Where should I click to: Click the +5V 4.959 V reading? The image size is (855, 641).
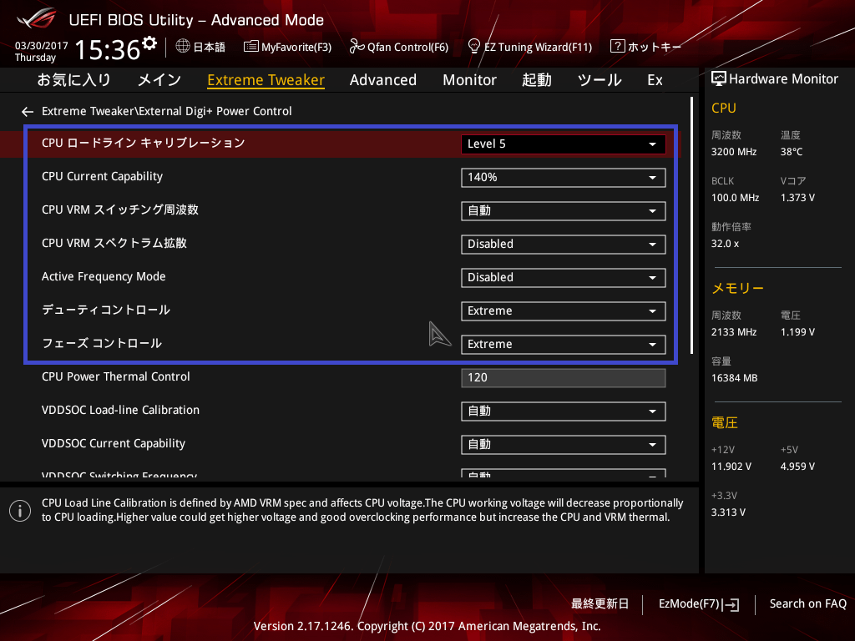point(797,467)
